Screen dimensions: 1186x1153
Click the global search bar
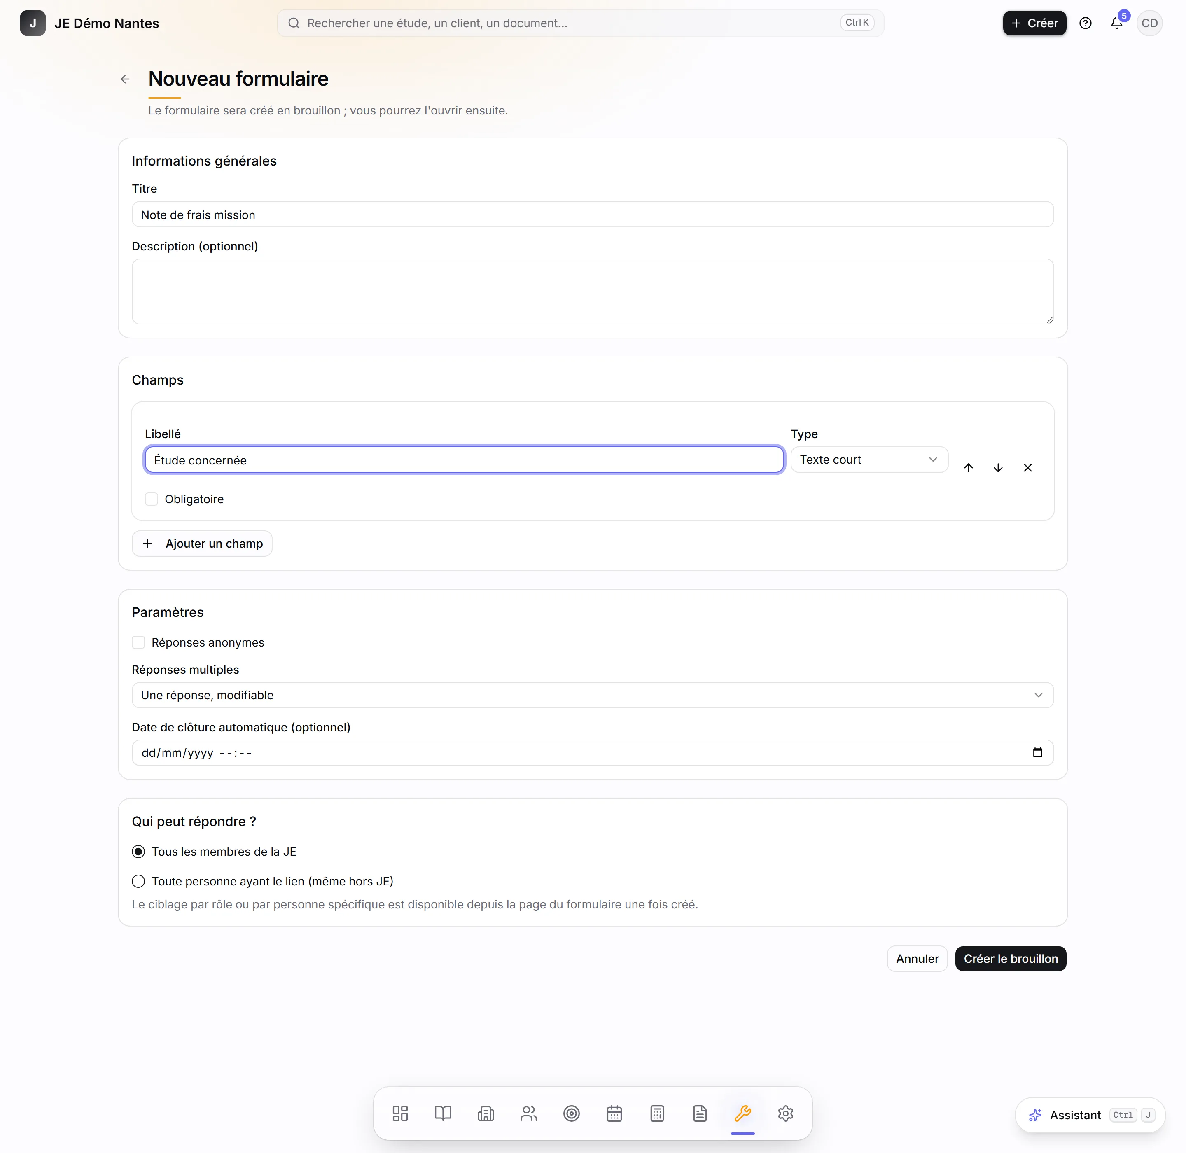click(580, 23)
